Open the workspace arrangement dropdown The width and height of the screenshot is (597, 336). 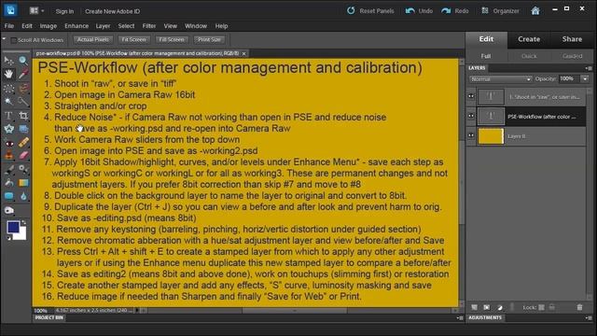pos(36,11)
